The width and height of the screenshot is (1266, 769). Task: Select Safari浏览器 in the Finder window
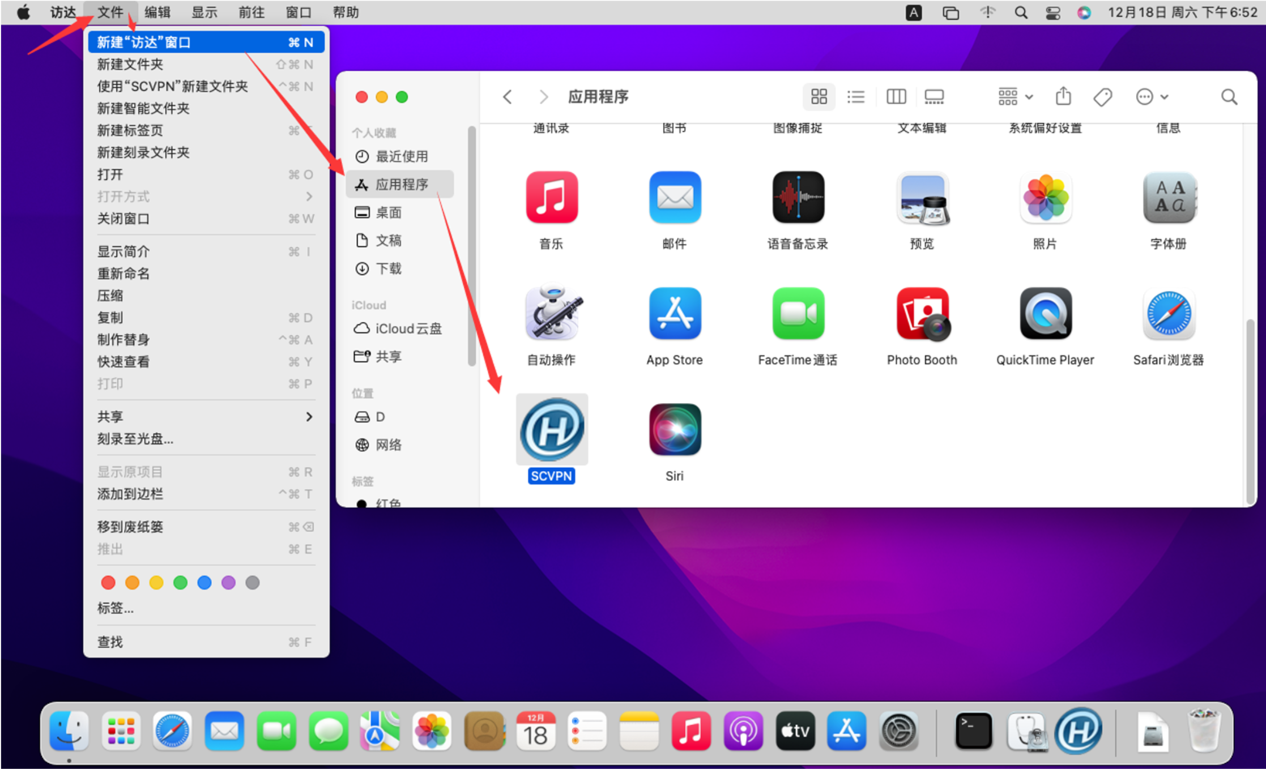1169,313
